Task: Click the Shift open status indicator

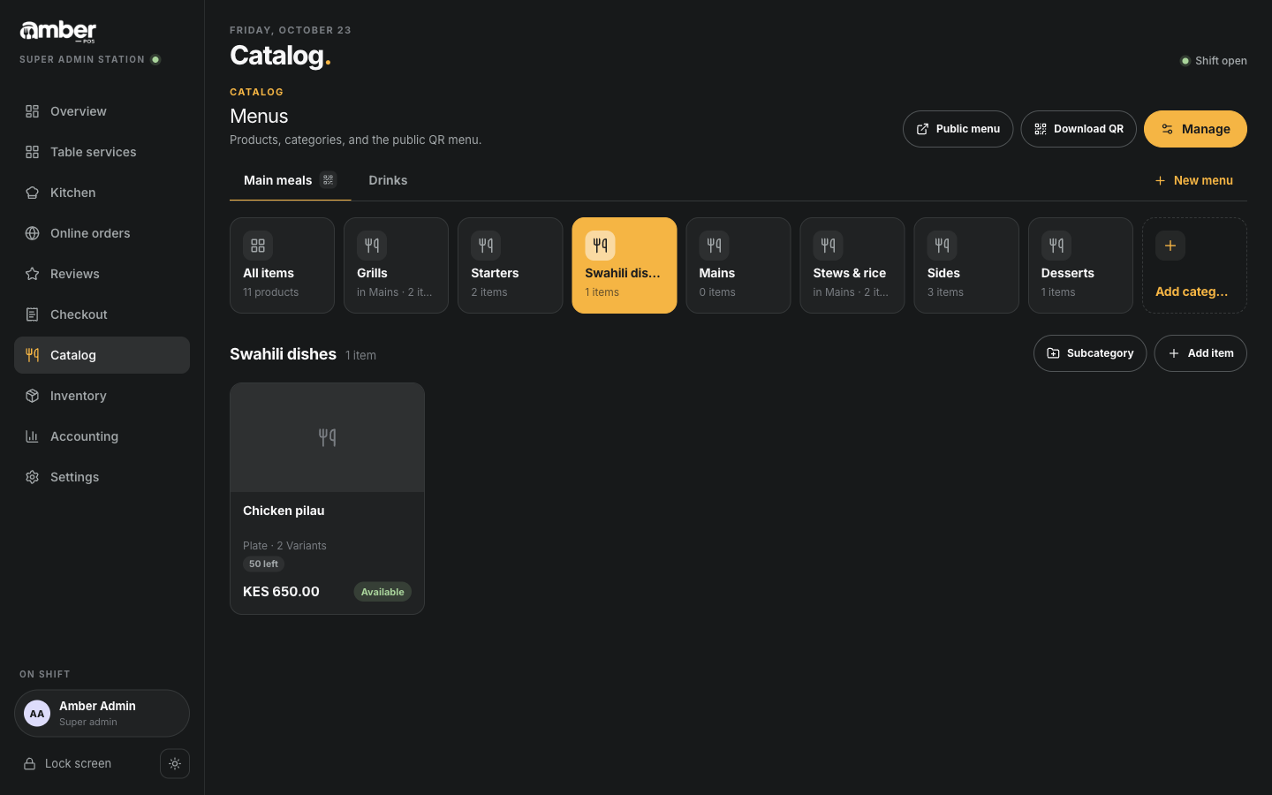Action: (1214, 61)
